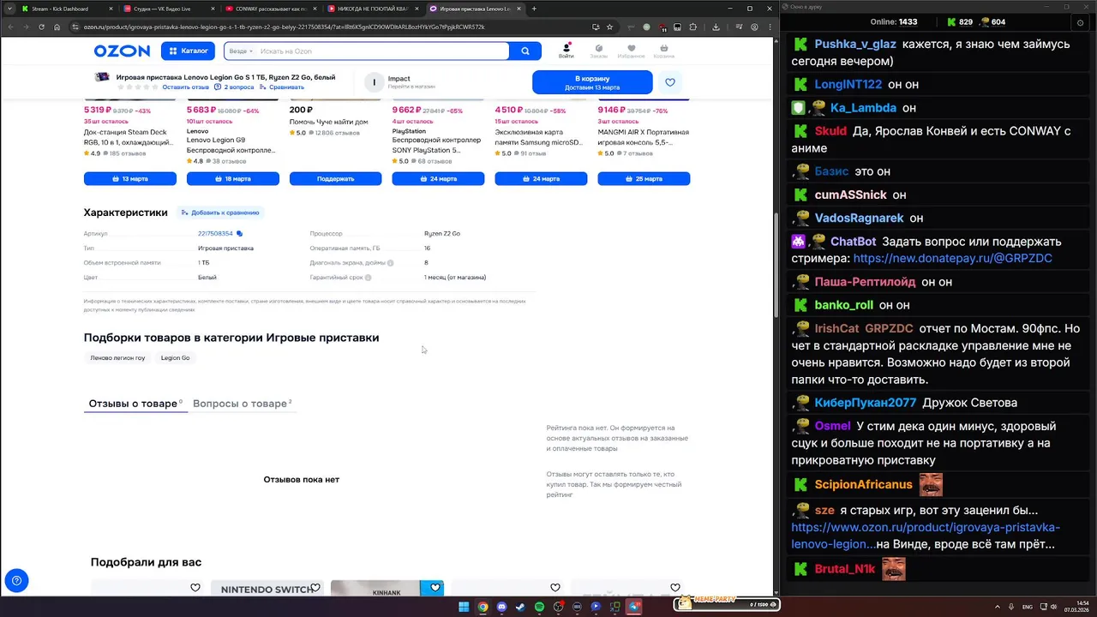Open donatepay link in ChatBot message
Viewport: 1097px width, 617px height.
click(x=953, y=258)
